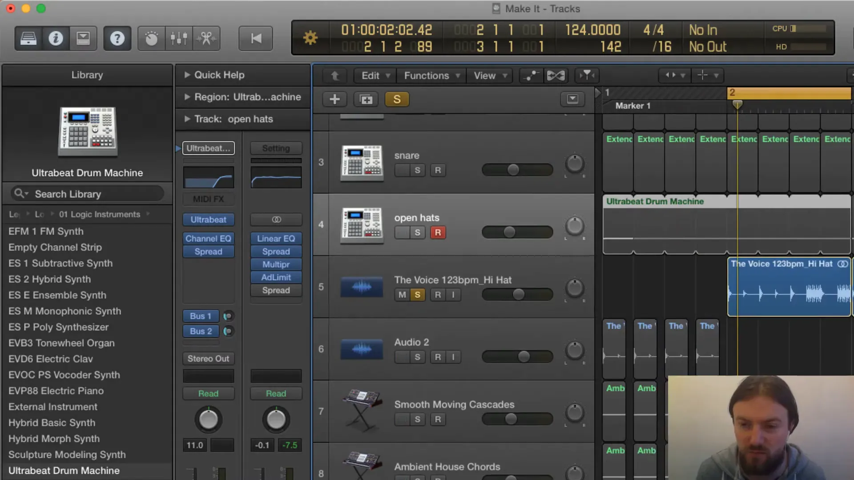Open the Stereo Out output slot
Image resolution: width=854 pixels, height=480 pixels.
pyautogui.click(x=208, y=359)
